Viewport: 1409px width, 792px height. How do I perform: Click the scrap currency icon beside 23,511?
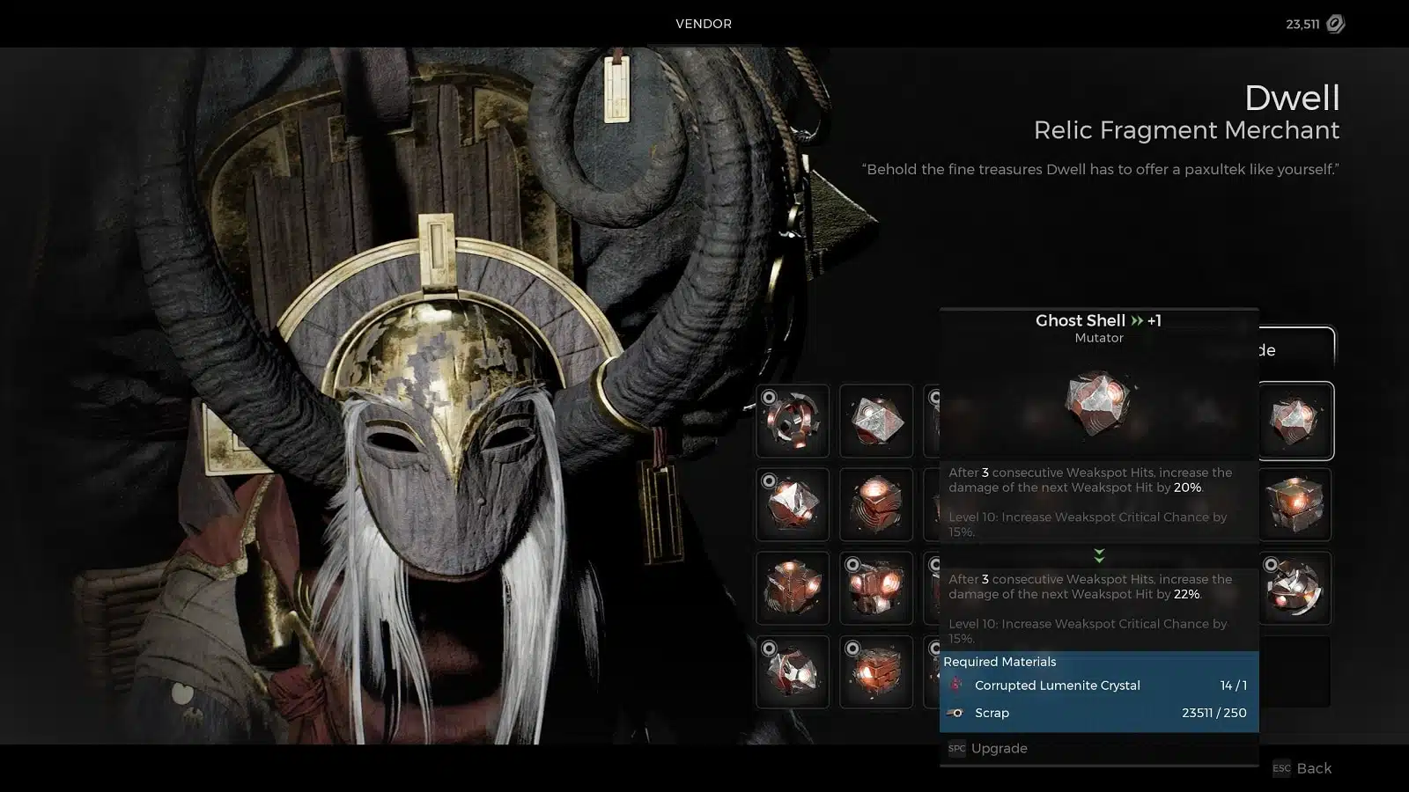coord(1335,24)
